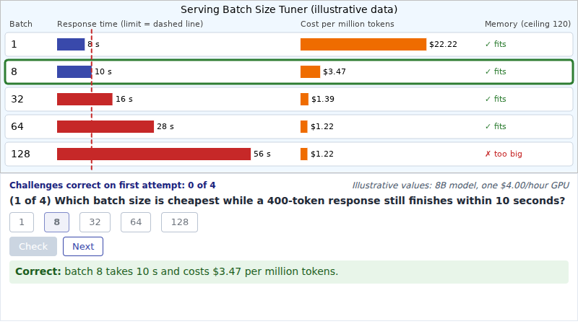Click the Next button

pyautogui.click(x=83, y=246)
